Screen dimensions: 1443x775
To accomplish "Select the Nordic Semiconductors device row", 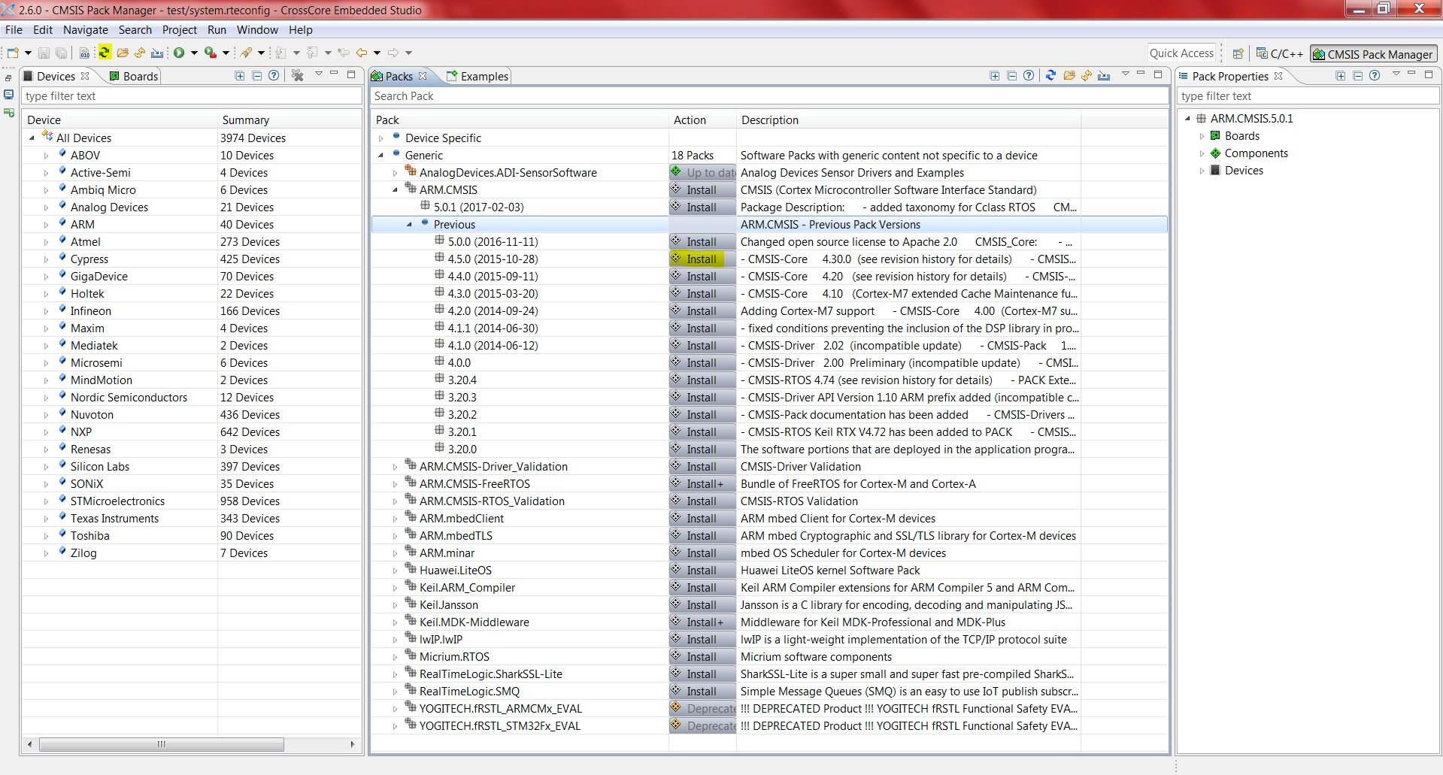I will (192, 398).
